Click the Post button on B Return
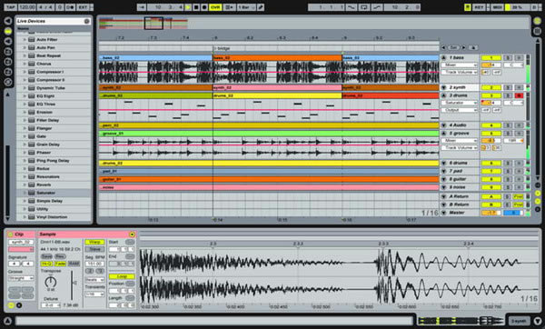 pyautogui.click(x=519, y=204)
